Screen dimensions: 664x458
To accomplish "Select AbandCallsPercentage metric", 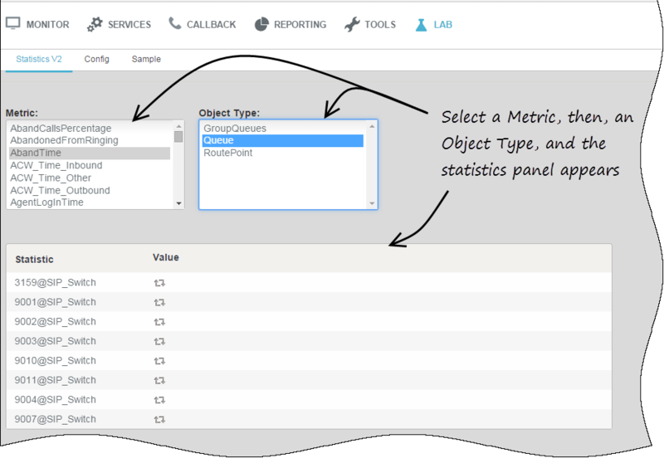I will tap(90, 129).
